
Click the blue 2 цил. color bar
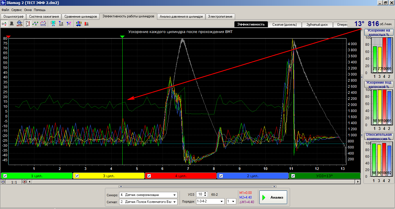tap(253, 176)
